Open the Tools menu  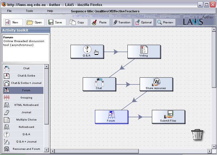tap(29, 11)
